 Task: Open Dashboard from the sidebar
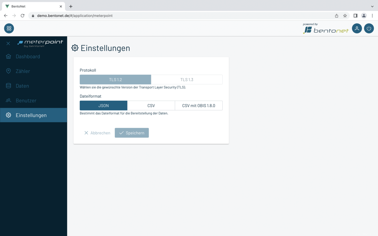[x=34, y=57]
